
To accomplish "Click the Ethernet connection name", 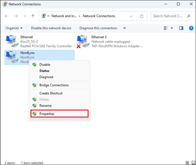I will [26, 37].
